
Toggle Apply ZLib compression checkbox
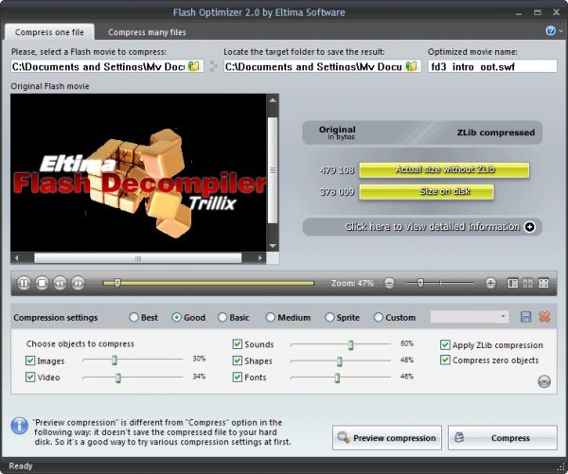[x=445, y=344]
